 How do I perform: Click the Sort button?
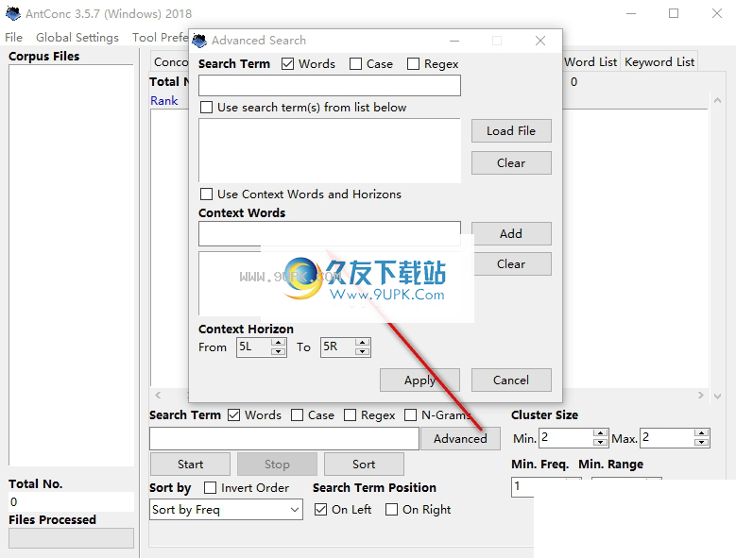(x=364, y=465)
